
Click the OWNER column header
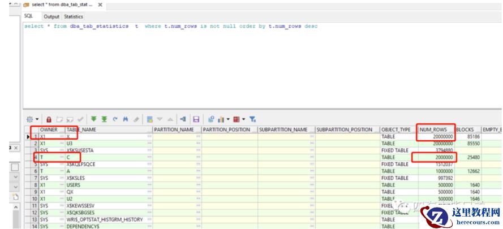pyautogui.click(x=52, y=129)
